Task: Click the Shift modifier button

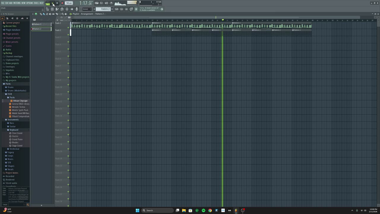Action: [x=117, y=9]
